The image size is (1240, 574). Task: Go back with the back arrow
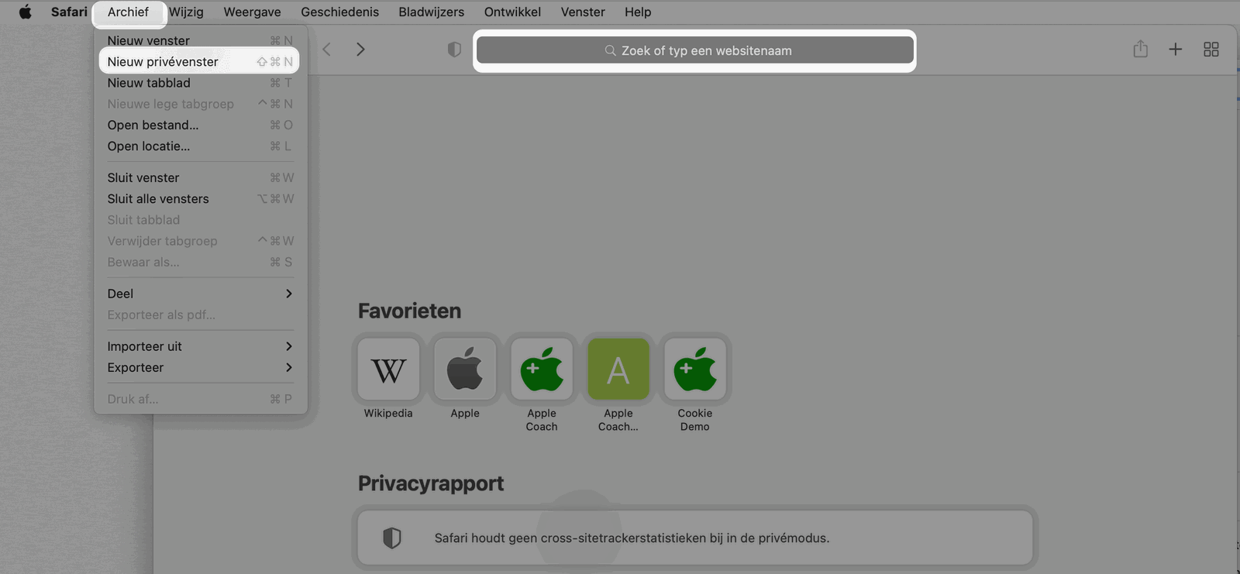coord(327,50)
